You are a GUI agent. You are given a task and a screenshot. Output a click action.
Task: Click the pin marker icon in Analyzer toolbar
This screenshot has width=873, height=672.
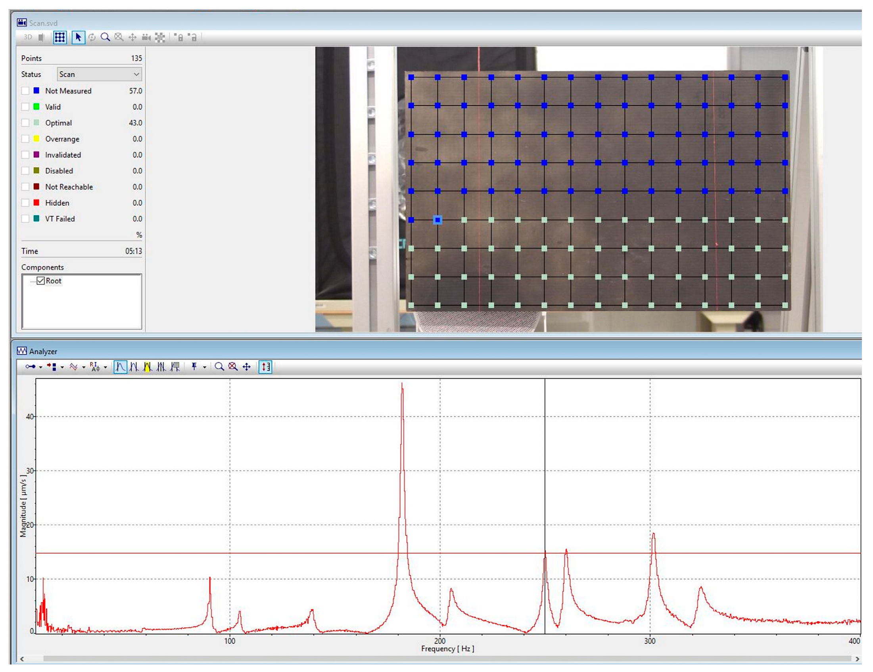tap(194, 367)
